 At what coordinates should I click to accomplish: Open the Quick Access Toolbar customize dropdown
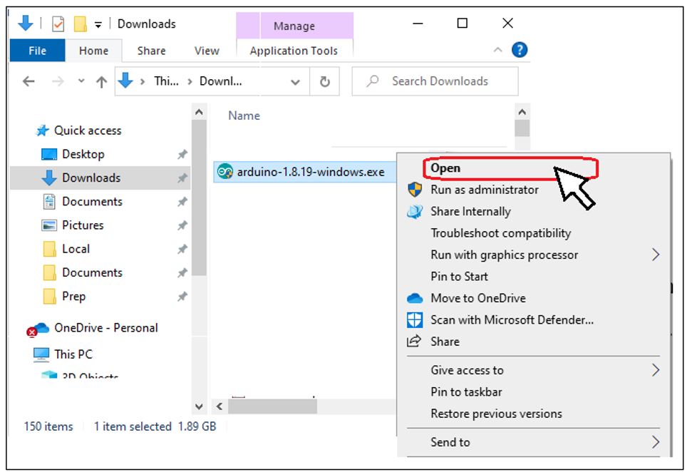tap(98, 24)
